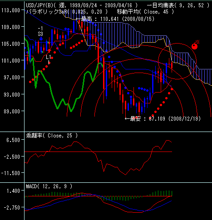Click the S3 sell signal label
212x220 pixels.
(40, 34)
